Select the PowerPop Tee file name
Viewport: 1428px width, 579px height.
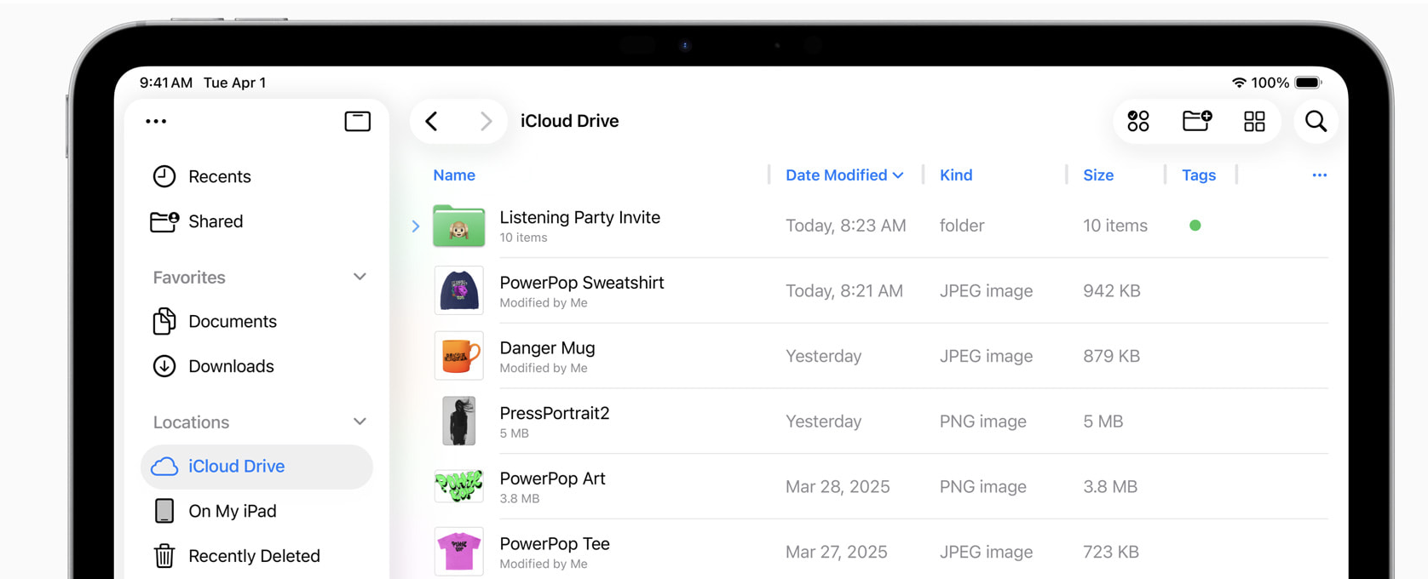[554, 543]
